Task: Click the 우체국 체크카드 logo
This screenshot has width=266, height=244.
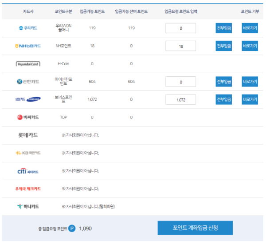Action: tap(28, 189)
